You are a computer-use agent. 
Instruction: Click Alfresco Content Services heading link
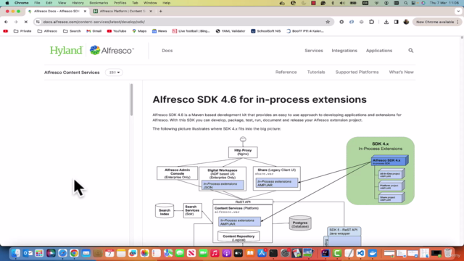(x=72, y=72)
